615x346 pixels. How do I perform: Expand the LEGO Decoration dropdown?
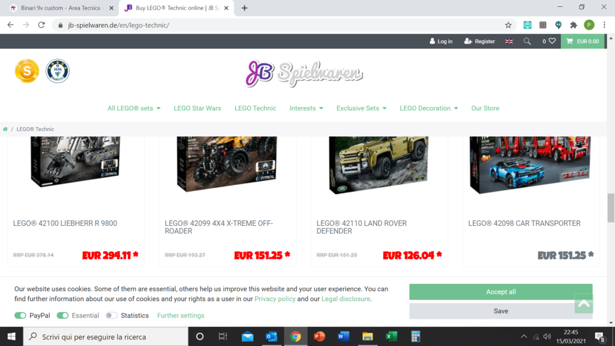[x=429, y=108]
